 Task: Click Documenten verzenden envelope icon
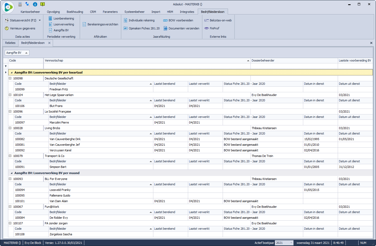(x=166, y=28)
